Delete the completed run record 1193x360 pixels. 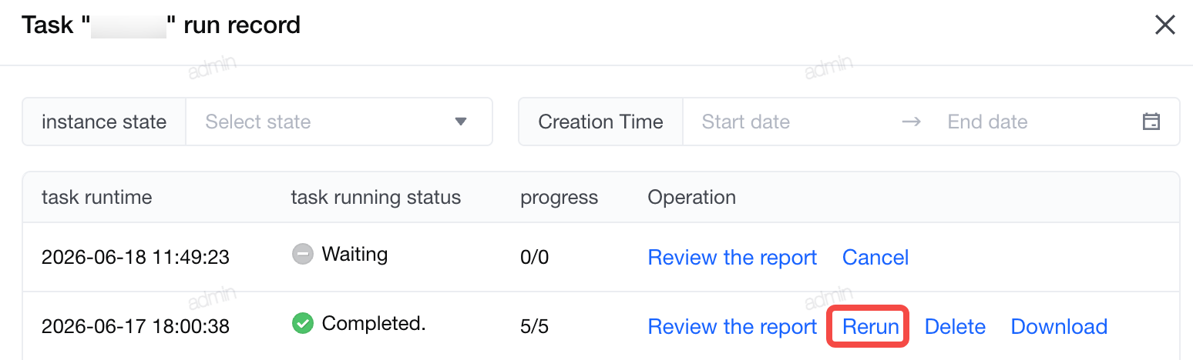pos(955,326)
